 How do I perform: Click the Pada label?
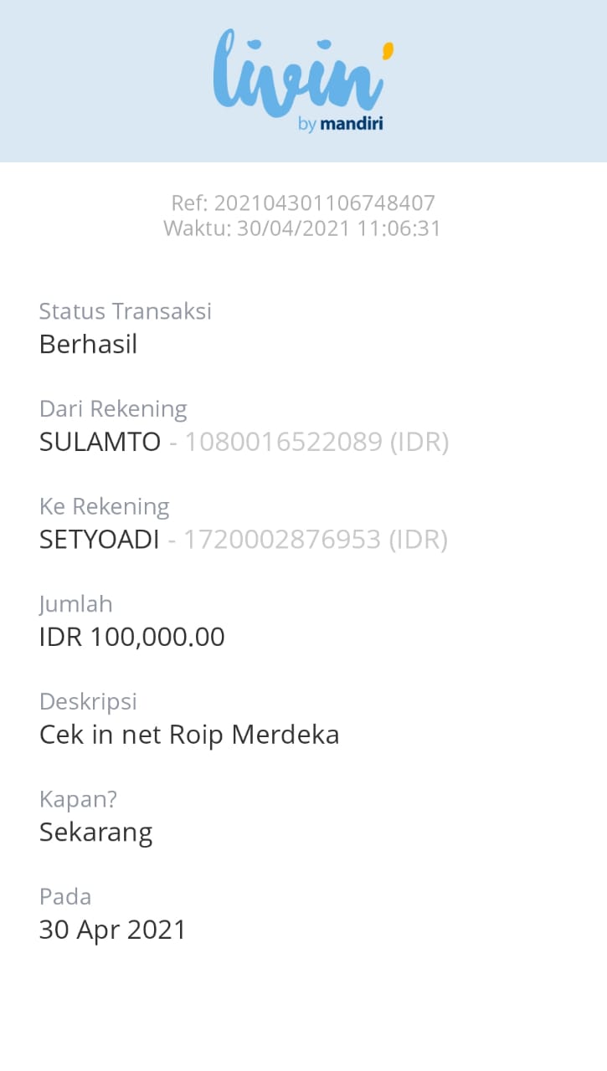tap(65, 896)
